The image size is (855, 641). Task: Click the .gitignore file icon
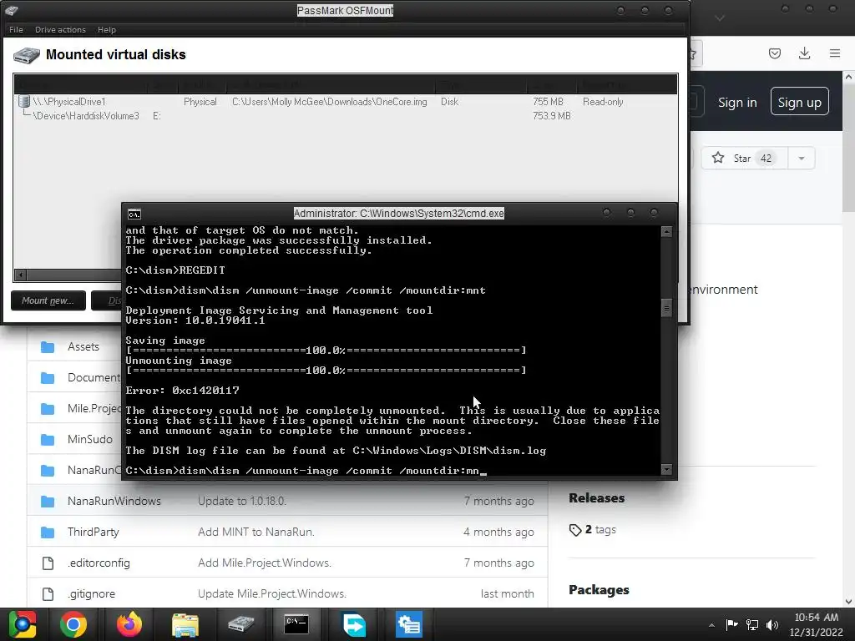click(x=48, y=594)
